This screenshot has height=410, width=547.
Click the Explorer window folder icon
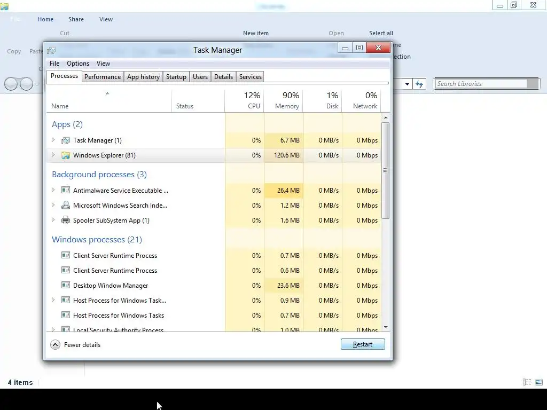(x=4, y=6)
